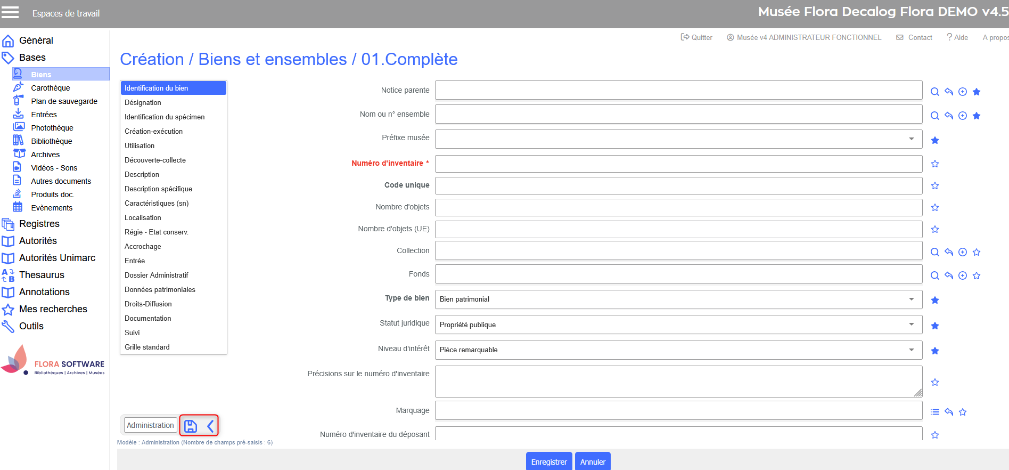This screenshot has height=470, width=1009.
Task: Click the reply arrow for Marquage
Action: (949, 412)
